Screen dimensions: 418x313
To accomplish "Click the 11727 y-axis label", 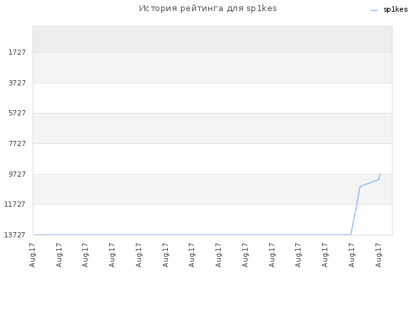I will pos(14,204).
